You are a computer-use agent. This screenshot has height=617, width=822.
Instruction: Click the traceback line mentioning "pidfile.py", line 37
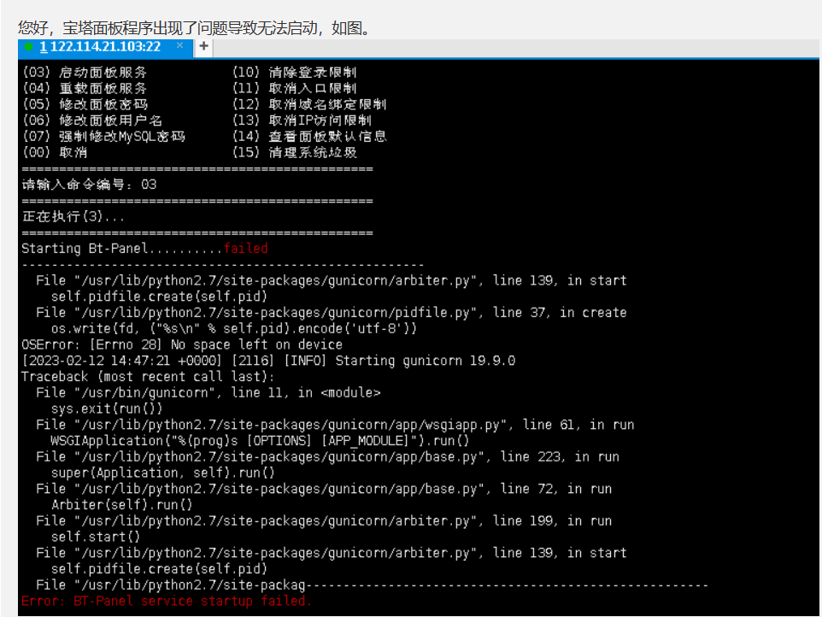click(332, 313)
